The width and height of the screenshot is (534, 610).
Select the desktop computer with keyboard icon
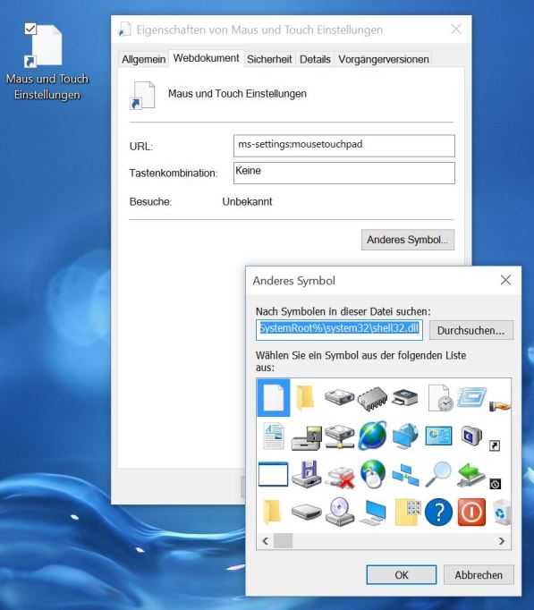click(x=373, y=513)
